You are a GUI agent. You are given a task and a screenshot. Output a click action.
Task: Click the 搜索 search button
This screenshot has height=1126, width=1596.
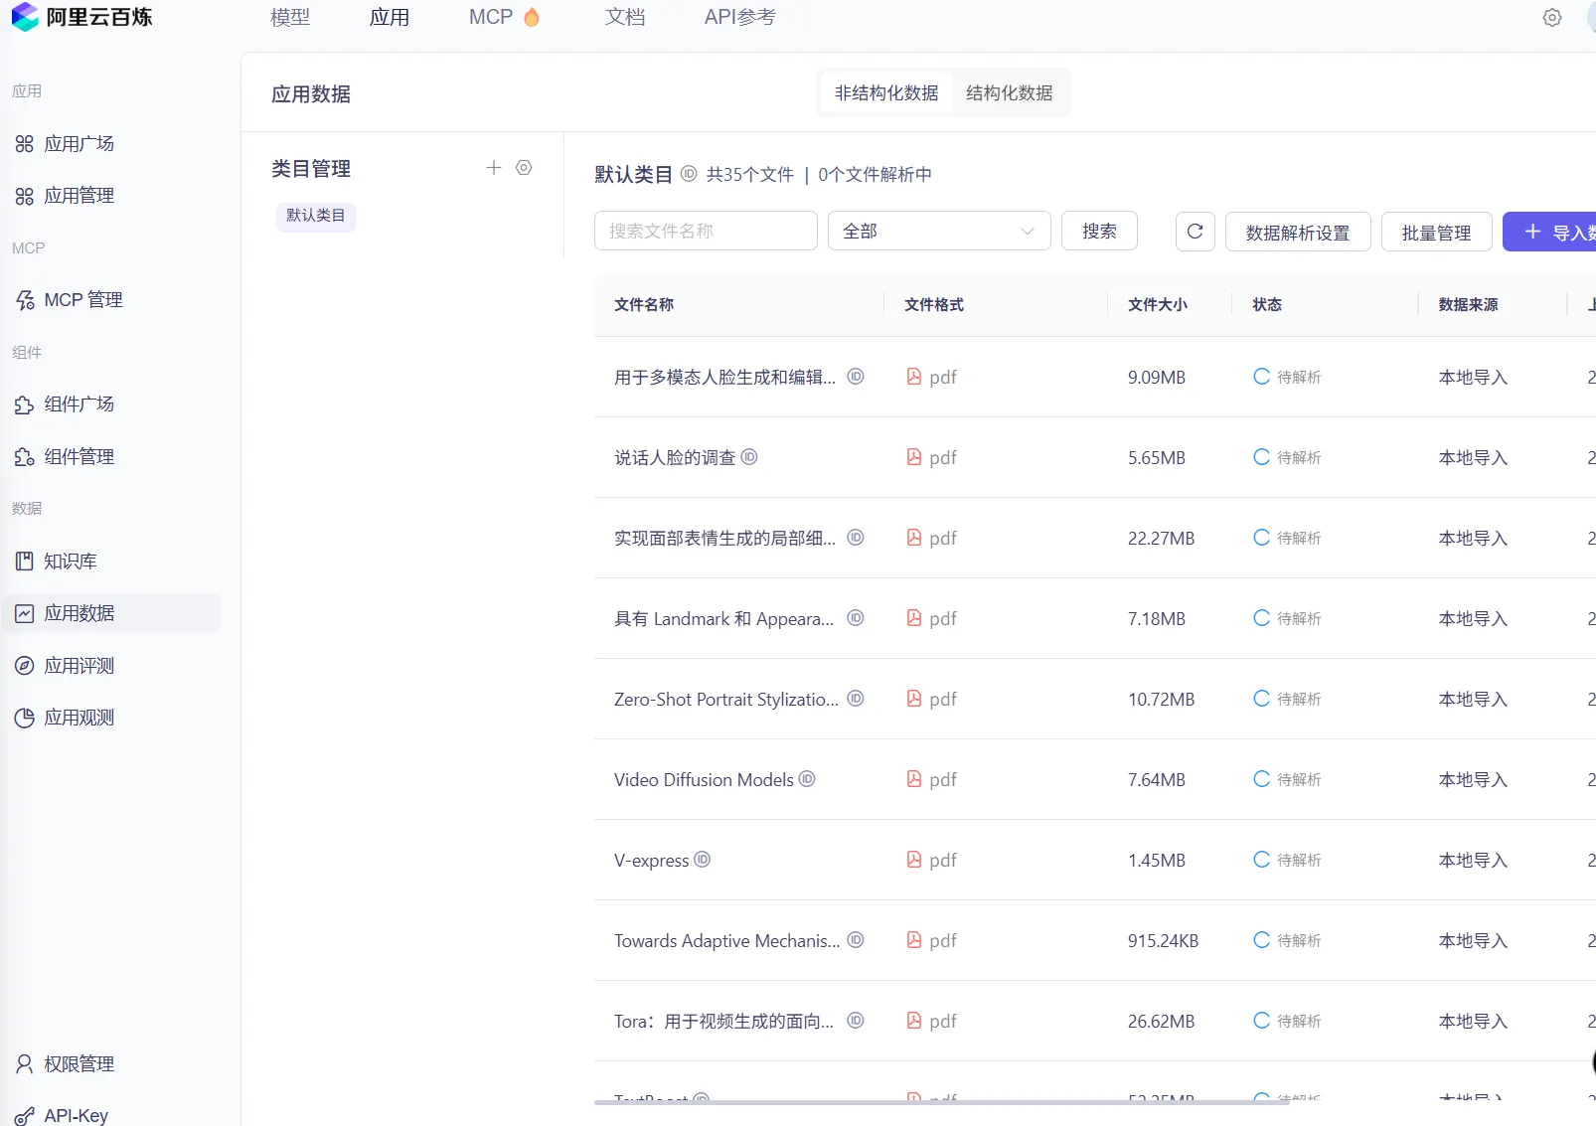[x=1099, y=231]
